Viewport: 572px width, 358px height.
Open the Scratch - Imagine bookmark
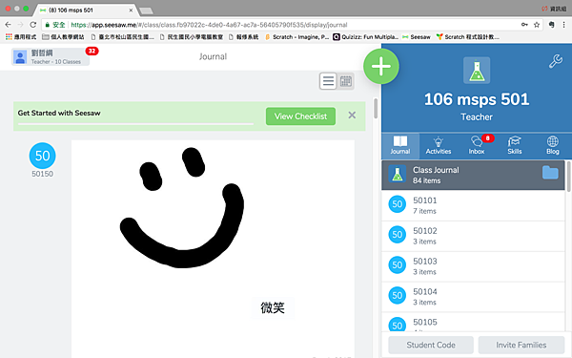tap(296, 37)
